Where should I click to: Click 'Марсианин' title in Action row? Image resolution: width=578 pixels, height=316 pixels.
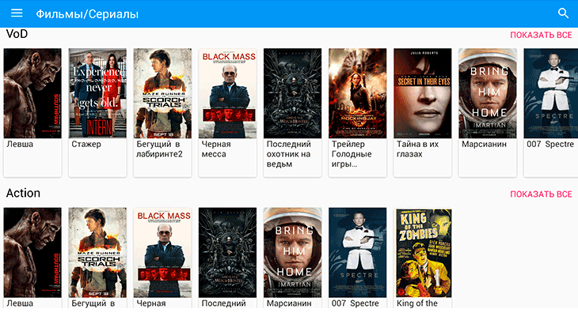click(289, 303)
